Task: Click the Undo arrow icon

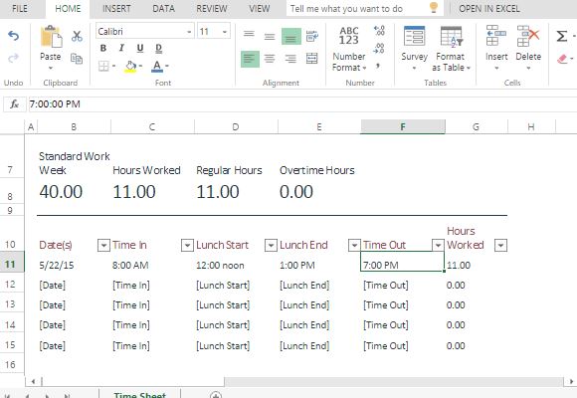Action: click(14, 36)
